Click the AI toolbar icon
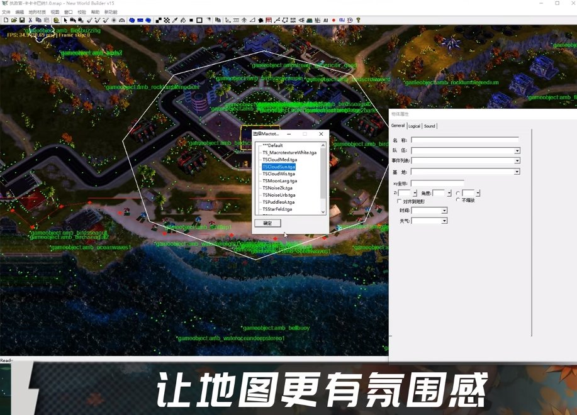Screen dimensions: 577x415 pyautogui.click(x=326, y=20)
